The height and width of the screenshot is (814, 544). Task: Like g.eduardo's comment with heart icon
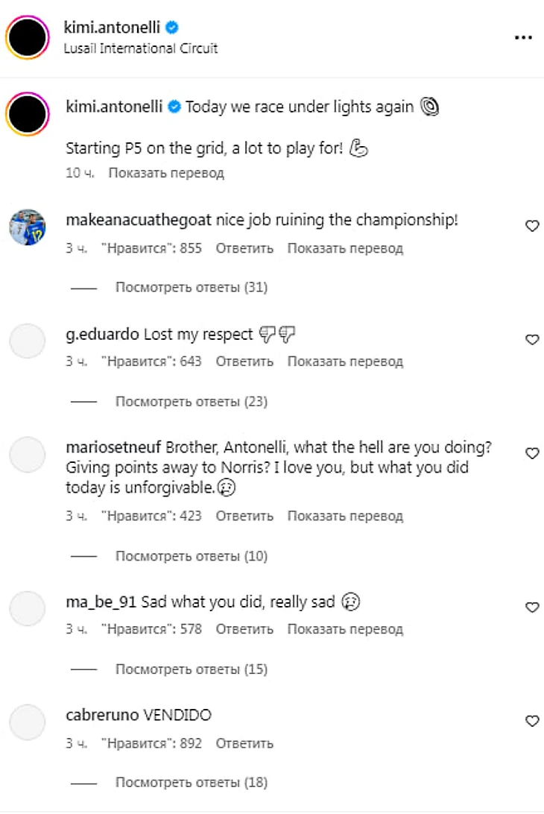(532, 339)
